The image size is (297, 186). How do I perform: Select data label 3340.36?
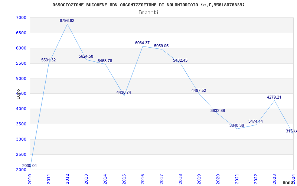click(x=236, y=125)
